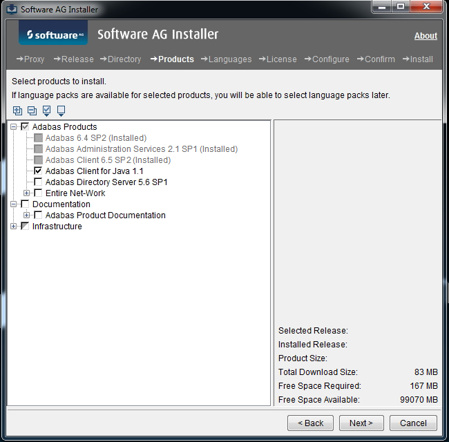This screenshot has width=449, height=442.
Task: Tick the Entire Net-Work checkbox
Action: pos(38,193)
